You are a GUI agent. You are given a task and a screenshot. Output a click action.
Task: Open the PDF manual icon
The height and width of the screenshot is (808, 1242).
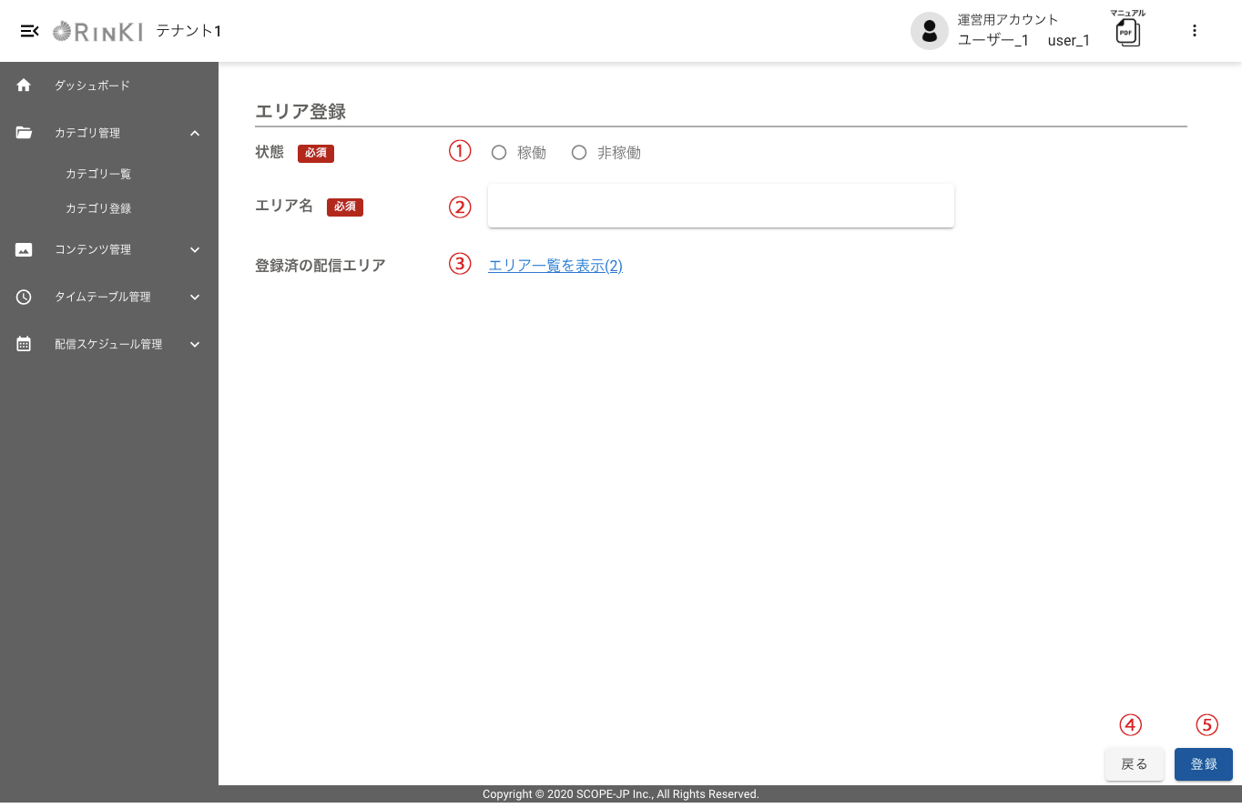point(1128,32)
